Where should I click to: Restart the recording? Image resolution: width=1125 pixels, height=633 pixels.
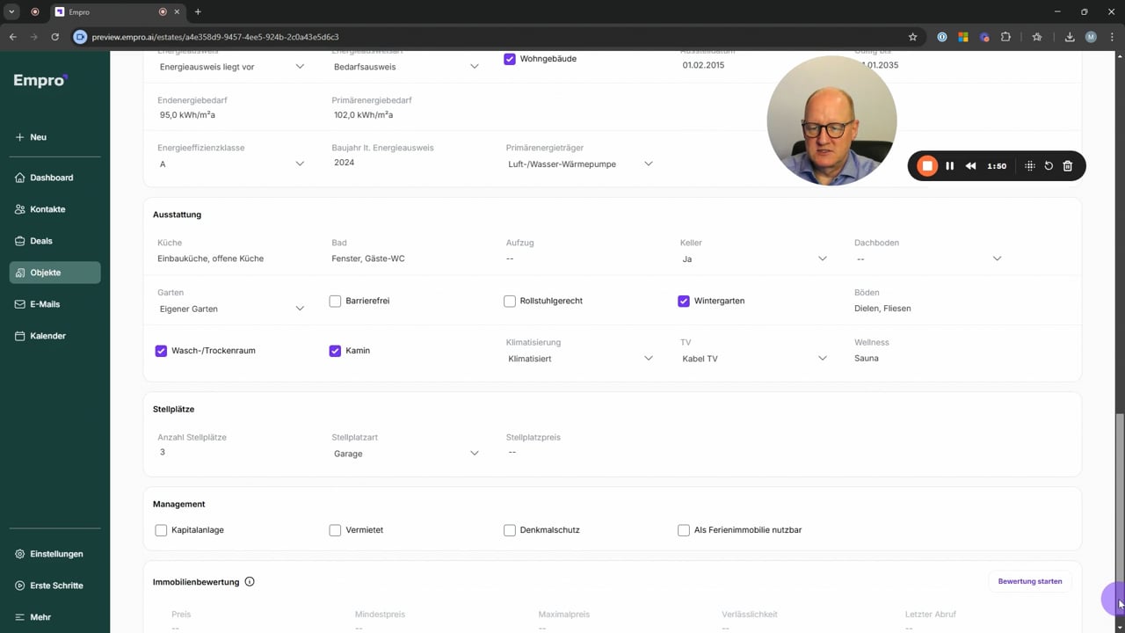tap(1049, 166)
